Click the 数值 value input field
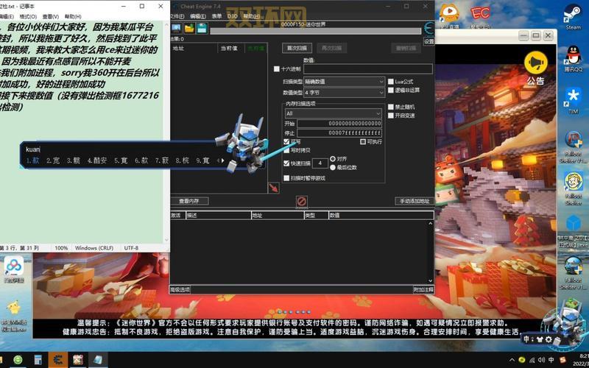Viewport: 589px width, 368px height. 367,69
